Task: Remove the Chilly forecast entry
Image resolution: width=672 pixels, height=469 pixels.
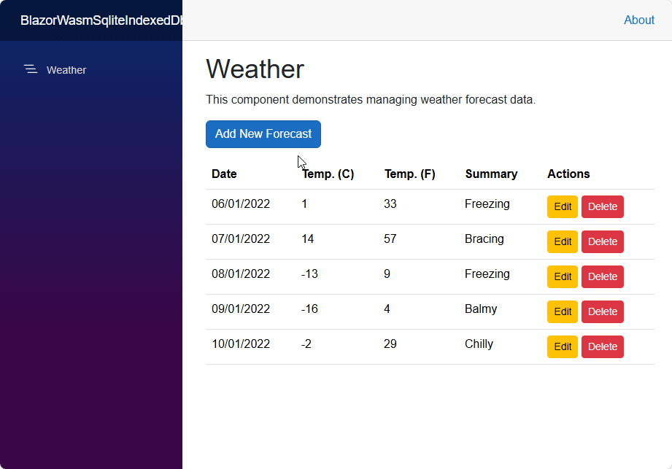Action: (x=602, y=346)
